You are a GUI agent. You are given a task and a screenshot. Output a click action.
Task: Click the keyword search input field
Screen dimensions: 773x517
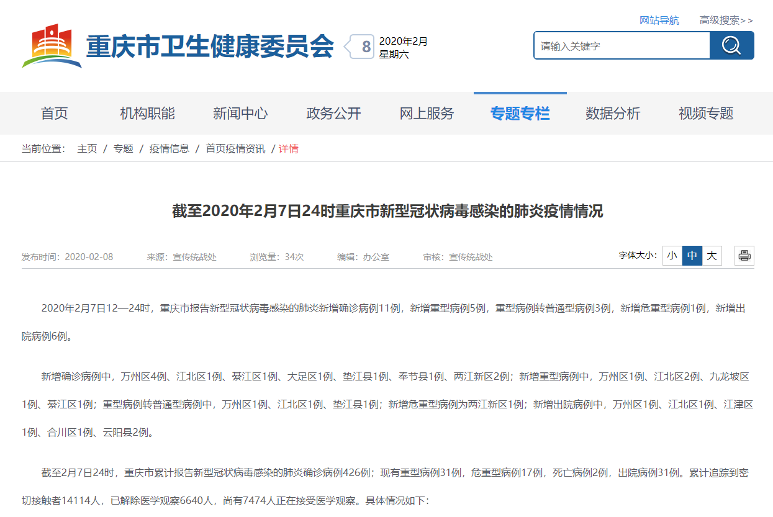(x=622, y=46)
